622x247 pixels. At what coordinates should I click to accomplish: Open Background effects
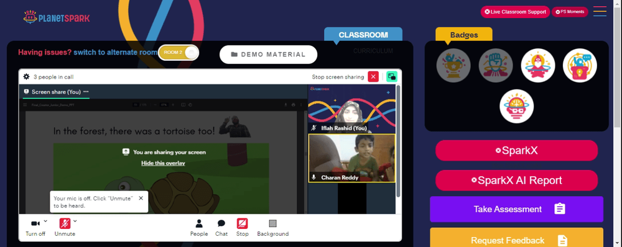click(273, 228)
